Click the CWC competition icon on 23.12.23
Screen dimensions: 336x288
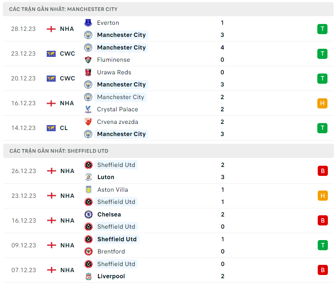coord(51,54)
